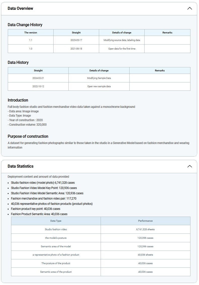Click the Data Statistics panel title
This screenshot has width=199, height=285.
click(20, 166)
